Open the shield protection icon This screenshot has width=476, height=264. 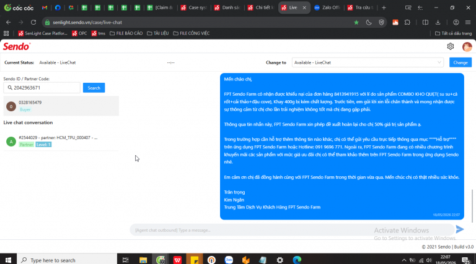click(x=381, y=22)
